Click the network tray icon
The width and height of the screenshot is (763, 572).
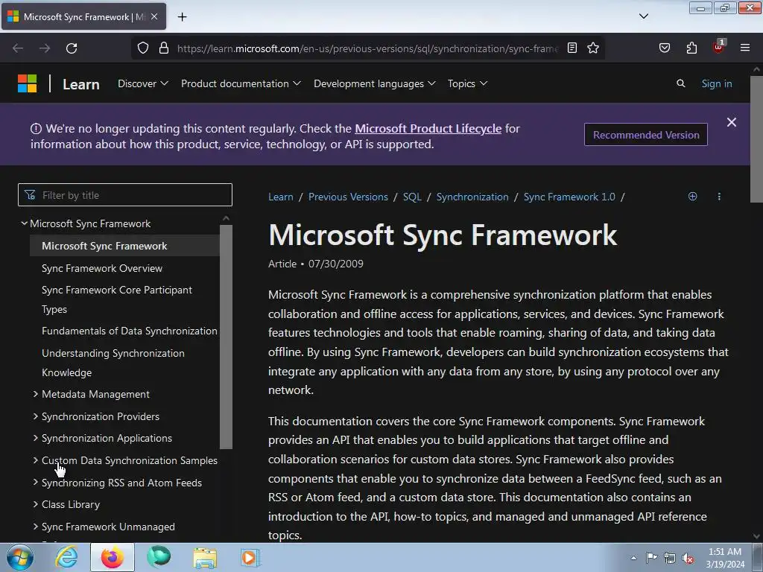pyautogui.click(x=670, y=558)
